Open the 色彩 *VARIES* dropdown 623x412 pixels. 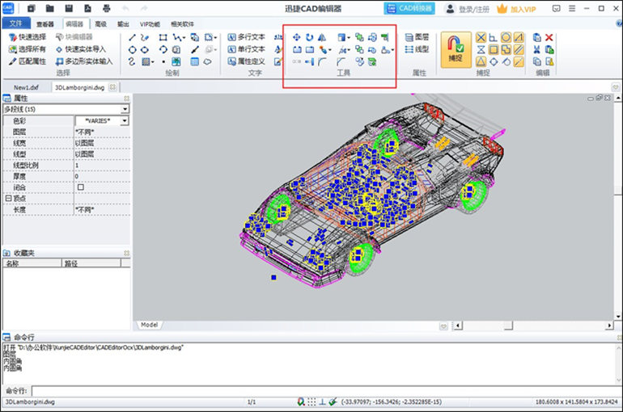tap(125, 120)
